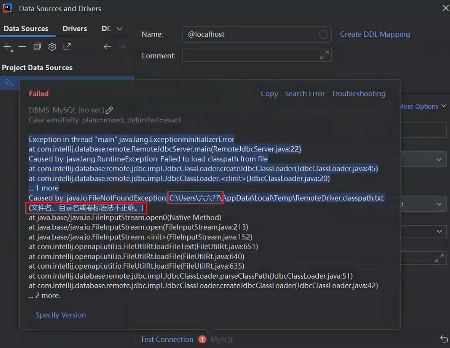Close the Data Sources and Drivers dialog
Viewport: 450px width, 348px height.
(445, 8)
